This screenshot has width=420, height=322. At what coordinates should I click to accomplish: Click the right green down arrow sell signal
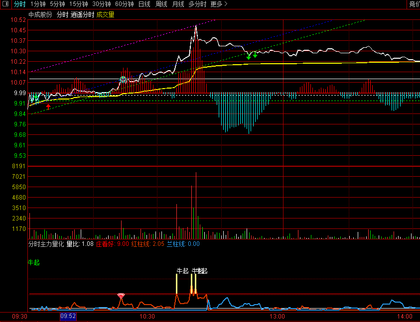pos(255,55)
